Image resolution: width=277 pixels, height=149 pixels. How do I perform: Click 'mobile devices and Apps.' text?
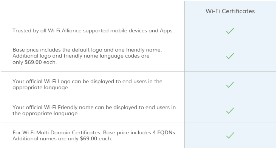pyautogui.click(x=142, y=30)
